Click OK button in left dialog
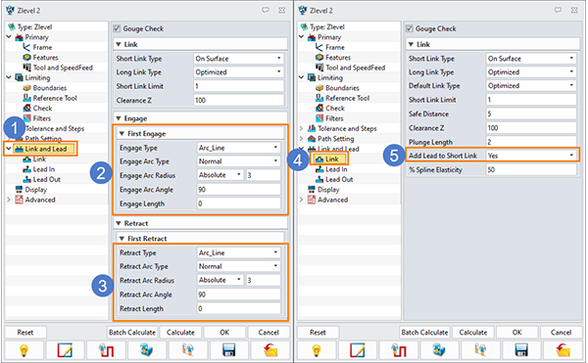The width and height of the screenshot is (588, 363). click(x=224, y=333)
